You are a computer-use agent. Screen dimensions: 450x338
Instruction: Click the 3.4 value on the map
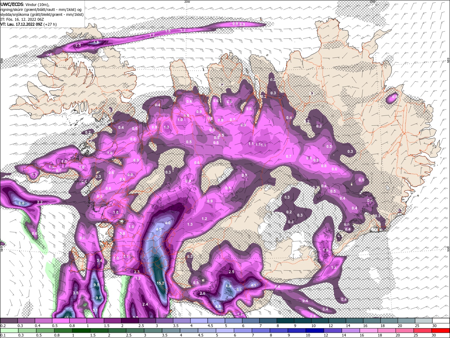(99, 261)
